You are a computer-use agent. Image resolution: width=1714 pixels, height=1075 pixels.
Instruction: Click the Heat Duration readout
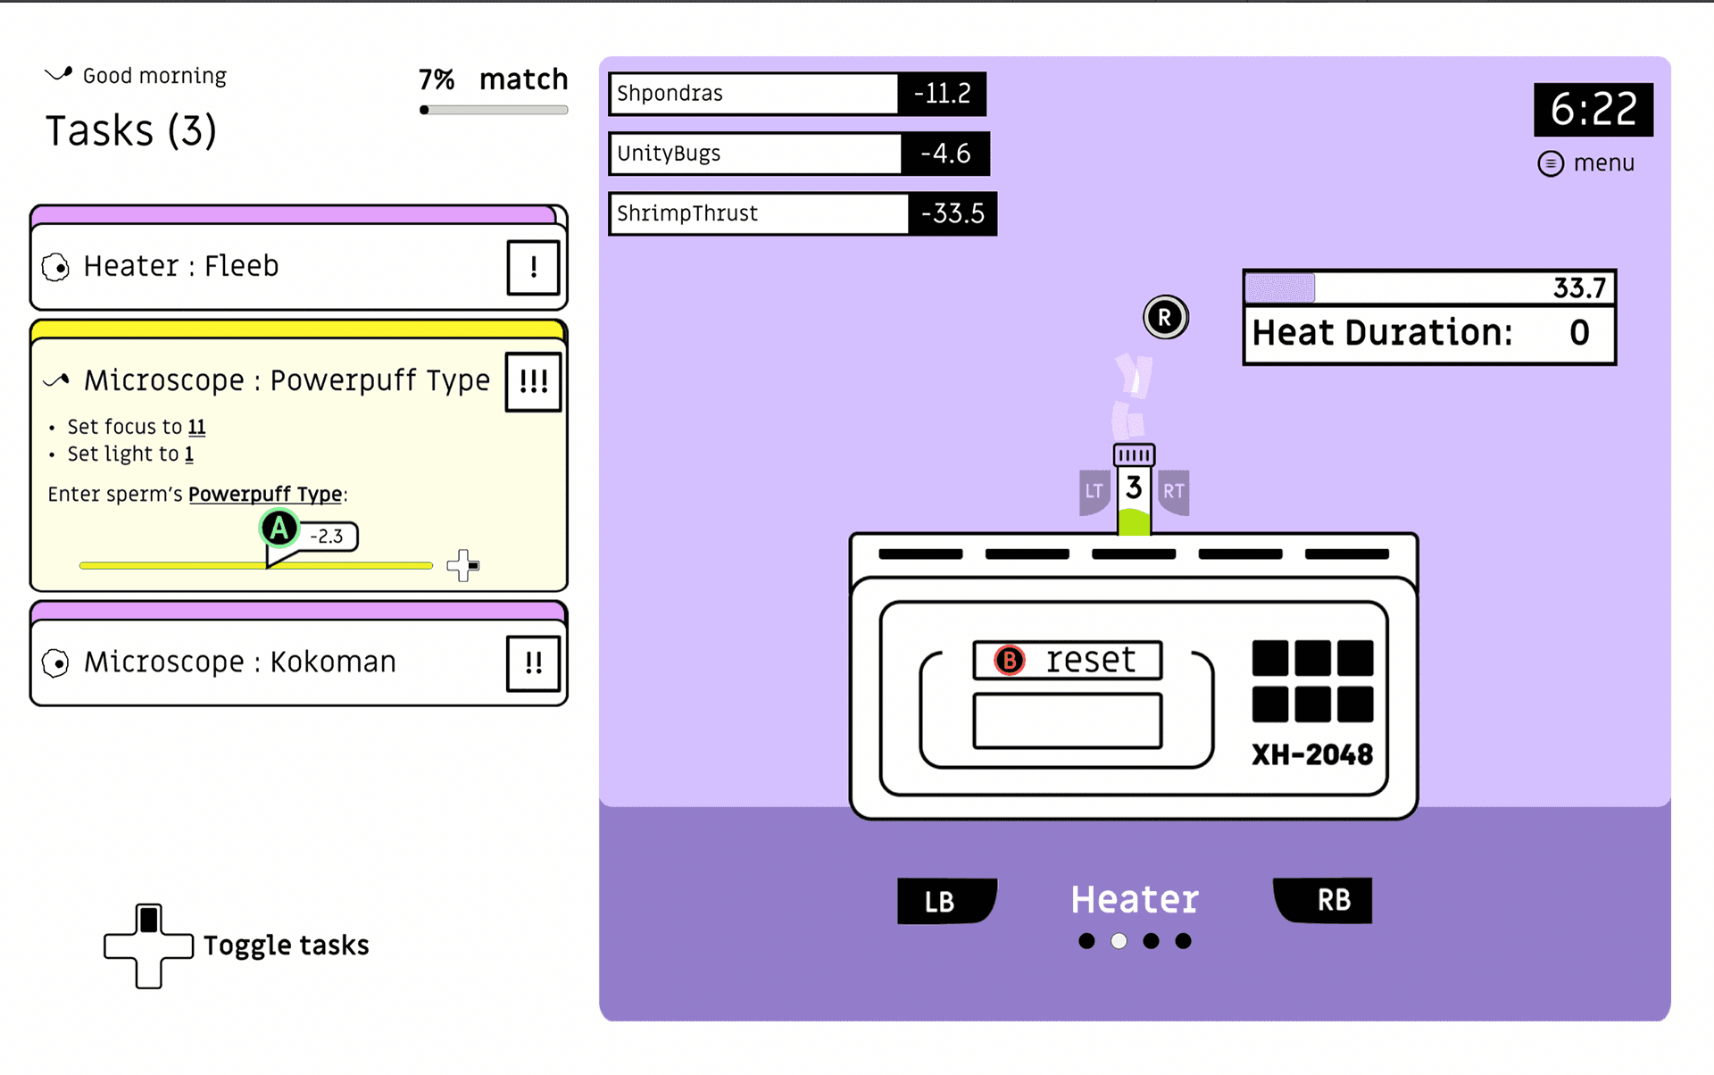[x=1429, y=334]
